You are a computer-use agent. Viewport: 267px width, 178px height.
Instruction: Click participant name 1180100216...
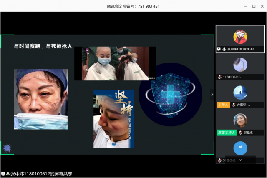(233, 77)
